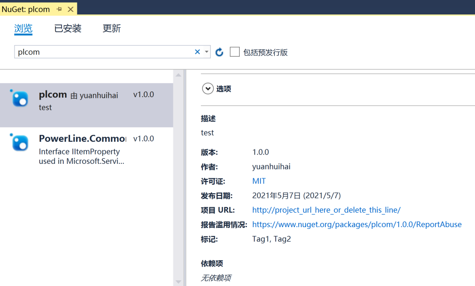Clear the search box with X icon
This screenshot has height=286, width=475.
click(x=197, y=52)
